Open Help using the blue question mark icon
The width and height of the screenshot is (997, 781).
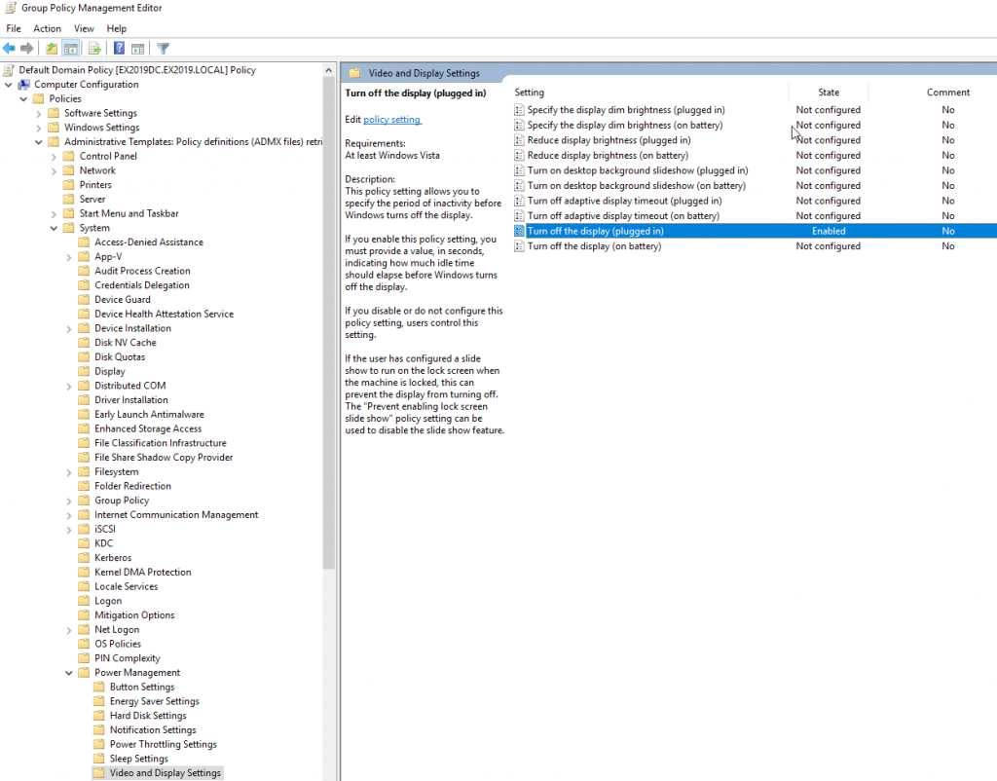tap(119, 48)
